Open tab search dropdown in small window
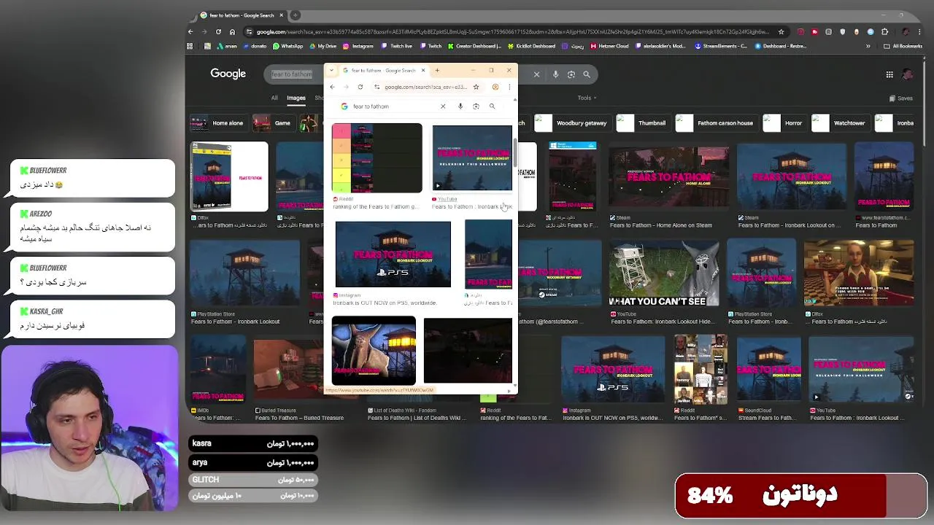Viewport: 934px width, 525px height. click(332, 71)
